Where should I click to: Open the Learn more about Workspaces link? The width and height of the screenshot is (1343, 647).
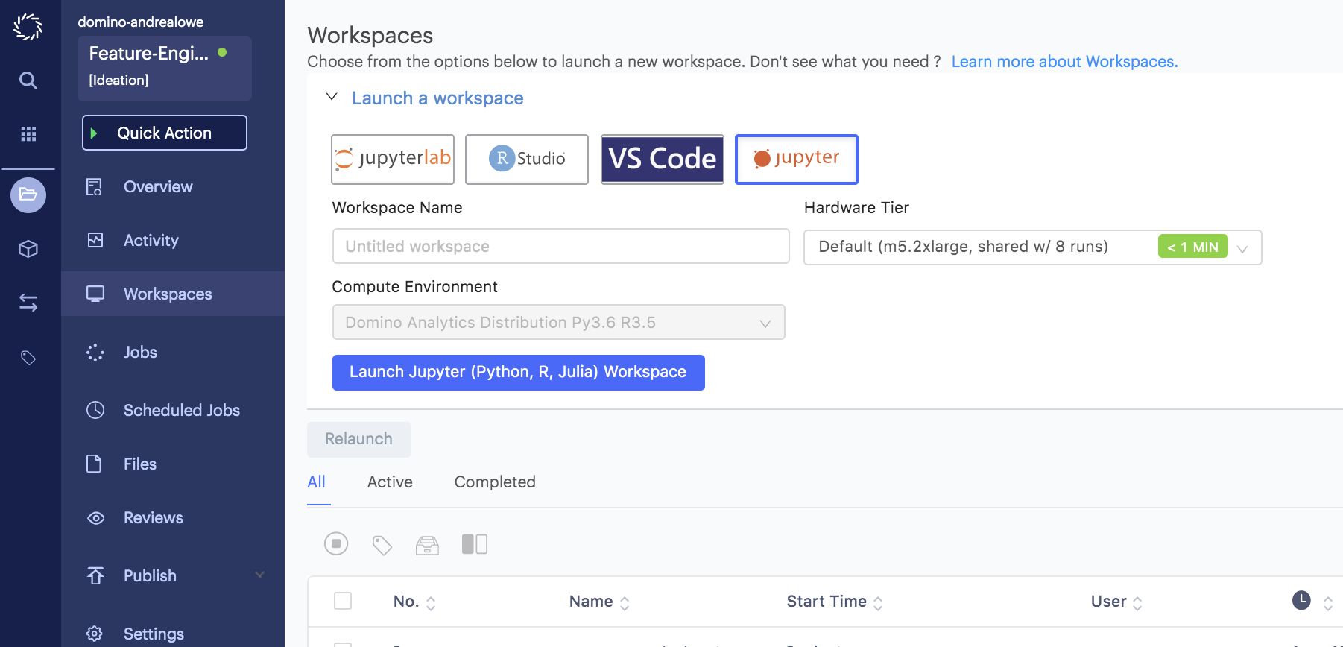(1064, 62)
